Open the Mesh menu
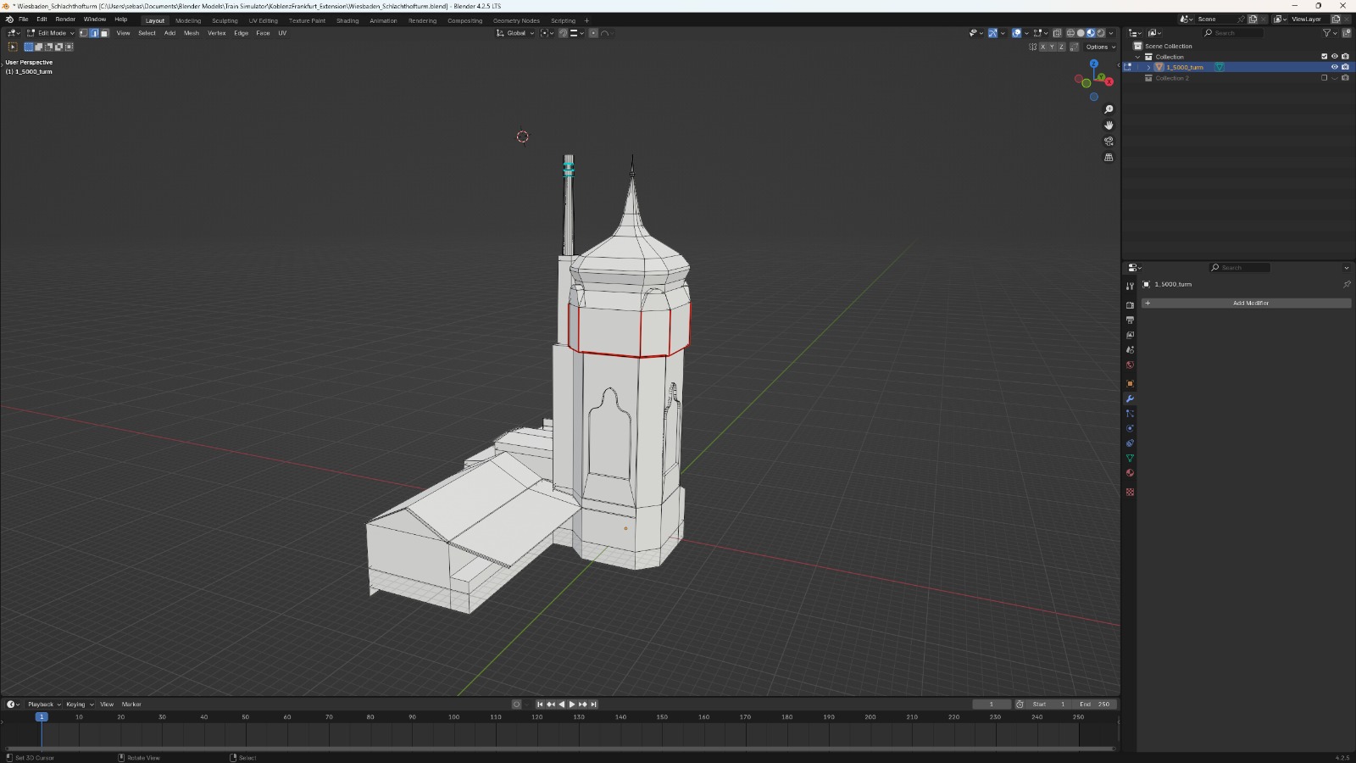This screenshot has width=1356, height=763. coord(192,33)
